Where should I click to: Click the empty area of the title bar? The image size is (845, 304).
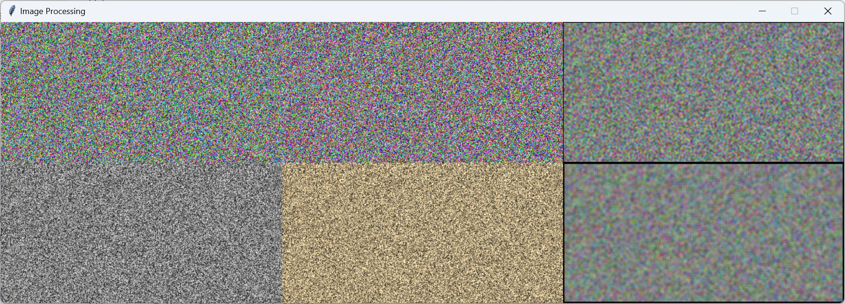[422, 11]
